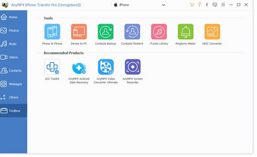
Task: Open the hamburger menu icon
Action: tap(223, 5)
